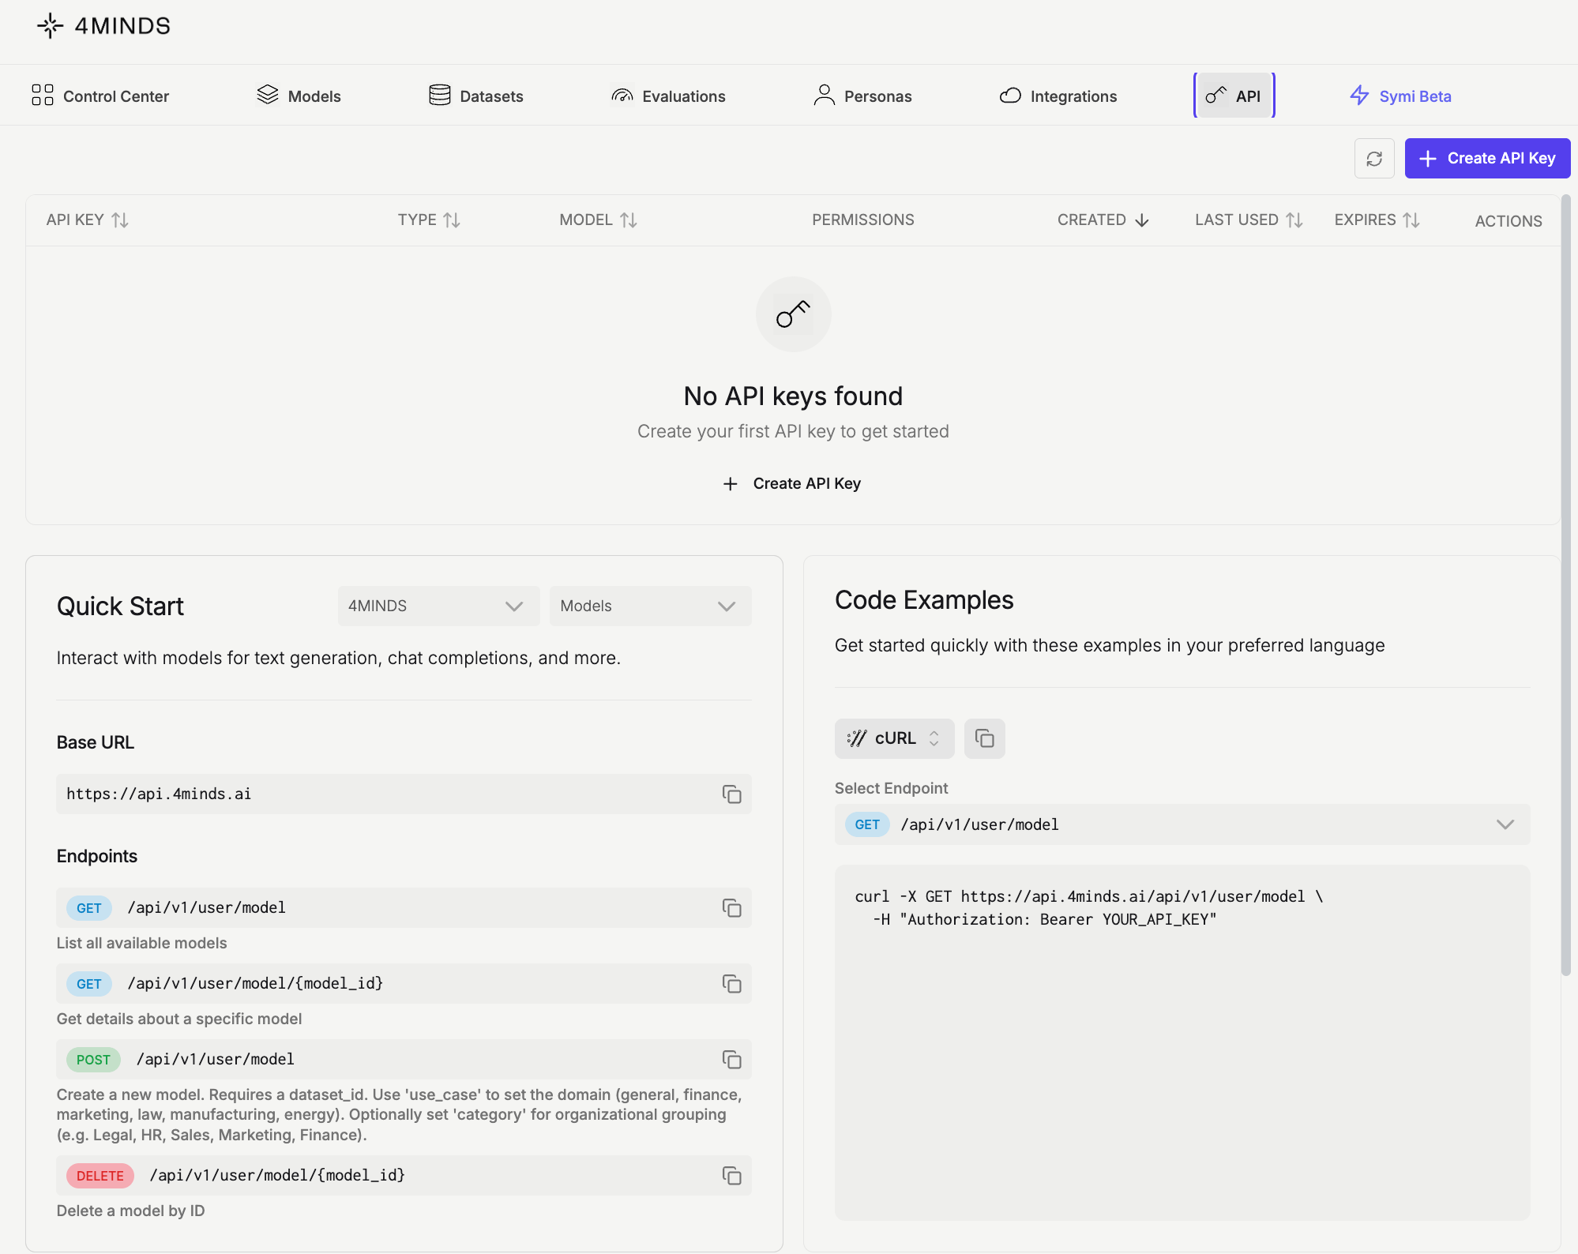The width and height of the screenshot is (1578, 1254).
Task: Copy GET /api/v1/user/model endpoint in Quick Start
Action: click(732, 908)
